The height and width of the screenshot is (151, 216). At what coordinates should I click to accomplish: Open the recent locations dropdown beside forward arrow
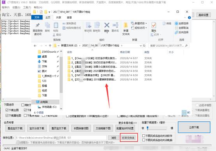pos(46,46)
